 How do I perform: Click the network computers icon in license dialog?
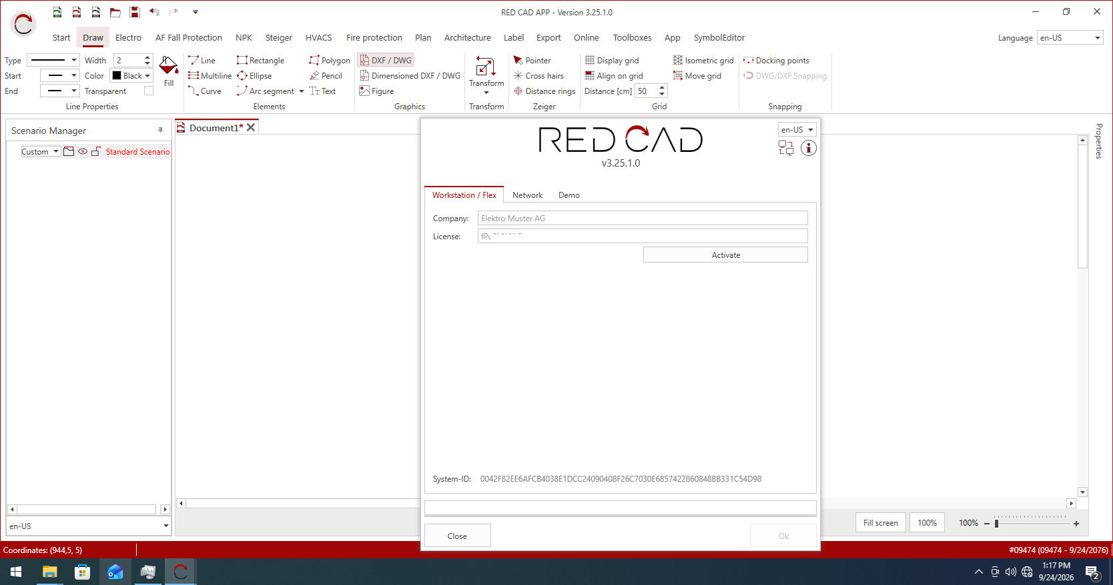[x=786, y=148]
